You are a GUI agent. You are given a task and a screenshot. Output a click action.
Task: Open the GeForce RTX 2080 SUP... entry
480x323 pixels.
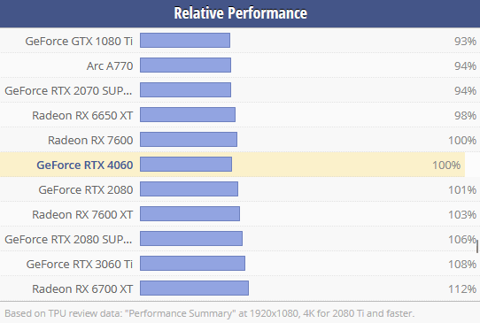coord(68,239)
